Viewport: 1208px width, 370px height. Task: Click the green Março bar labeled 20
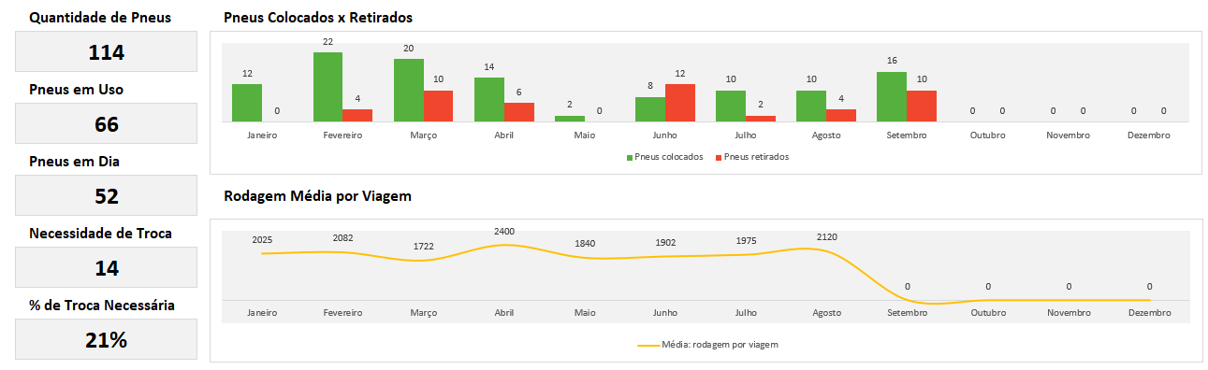(408, 90)
